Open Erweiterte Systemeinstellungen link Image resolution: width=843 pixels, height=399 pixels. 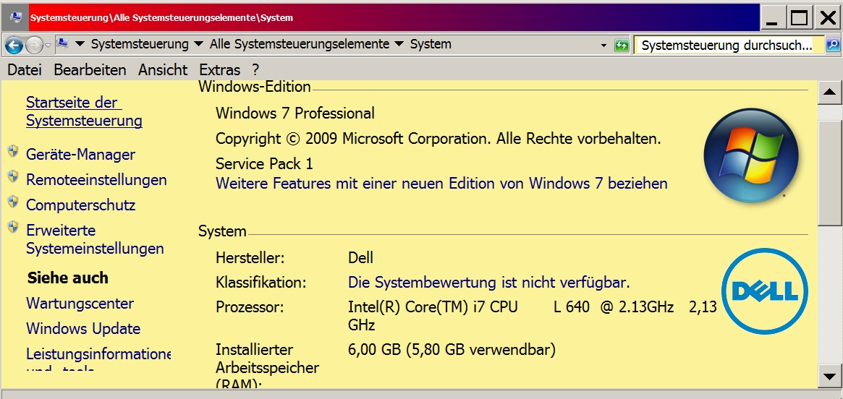point(95,239)
